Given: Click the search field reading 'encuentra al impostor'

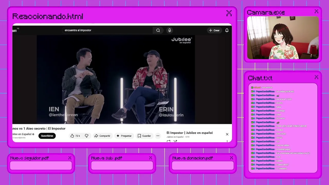Looking at the screenshot, I should click(x=107, y=30).
